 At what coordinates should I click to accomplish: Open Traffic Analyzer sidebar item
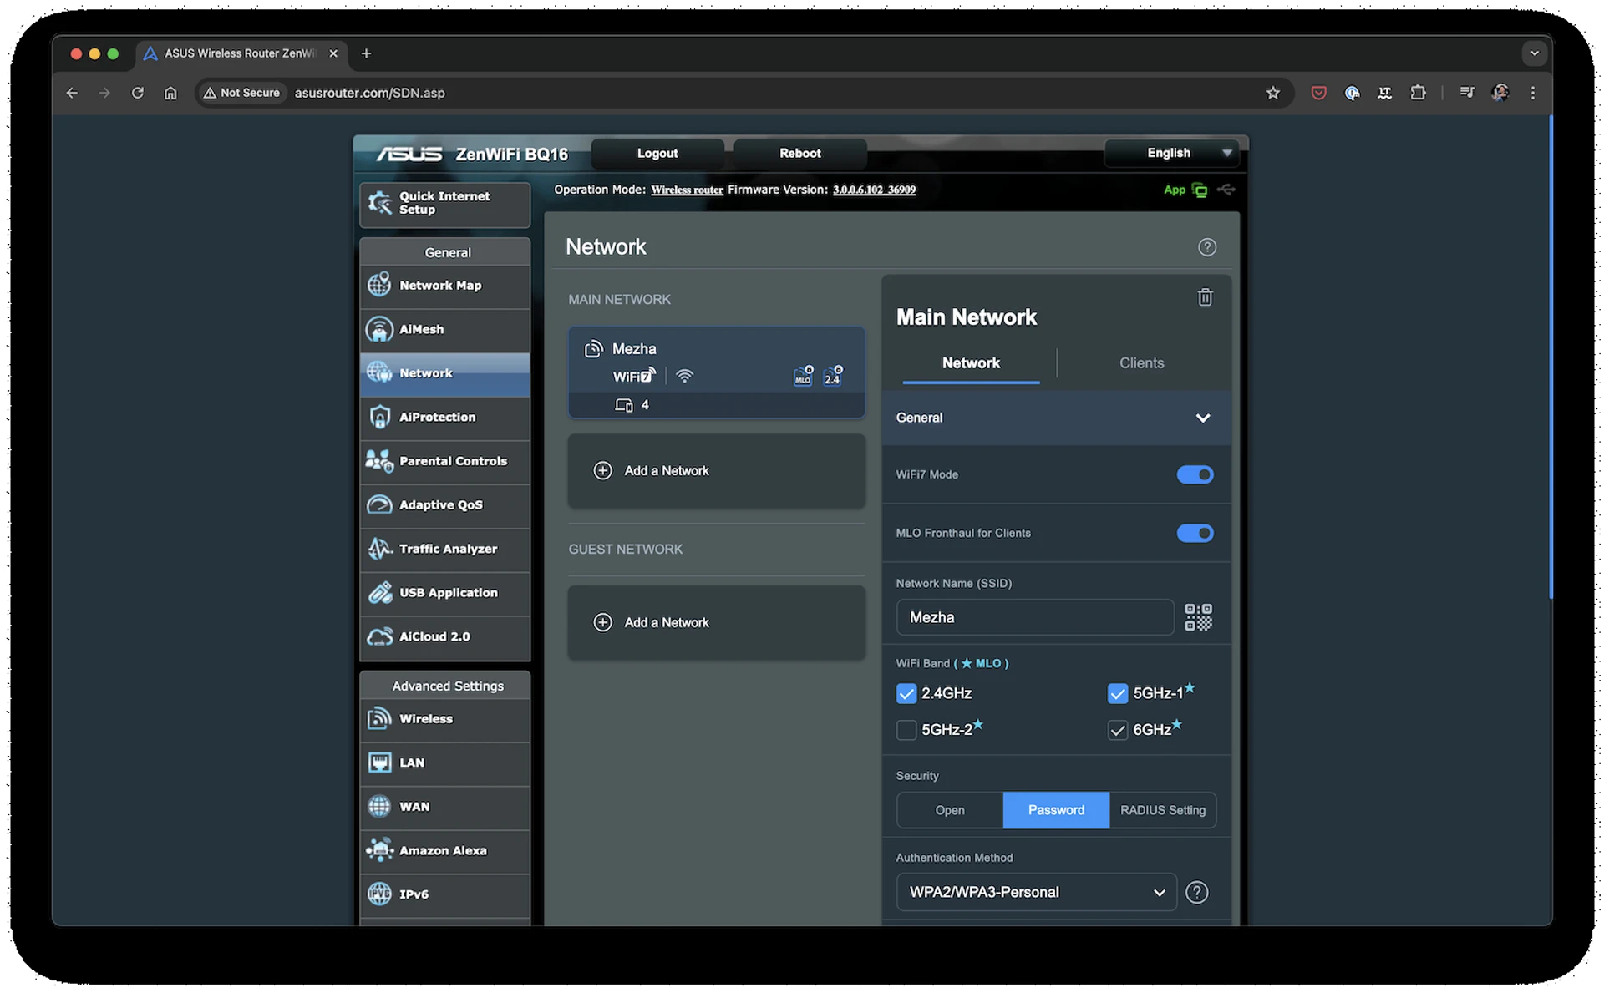click(x=444, y=549)
